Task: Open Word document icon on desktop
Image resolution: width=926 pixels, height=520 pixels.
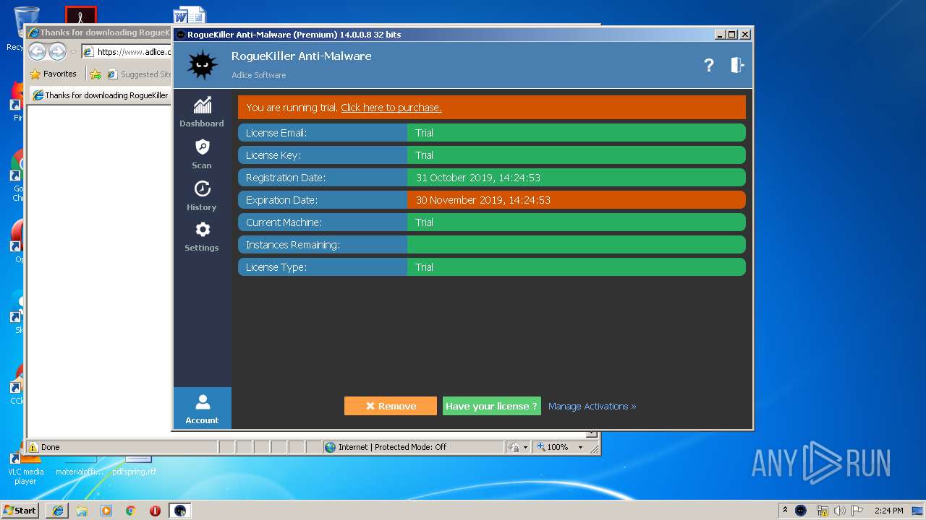Action: pos(190,16)
